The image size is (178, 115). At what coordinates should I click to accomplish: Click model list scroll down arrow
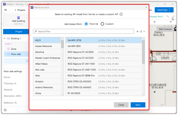[x=143, y=94]
